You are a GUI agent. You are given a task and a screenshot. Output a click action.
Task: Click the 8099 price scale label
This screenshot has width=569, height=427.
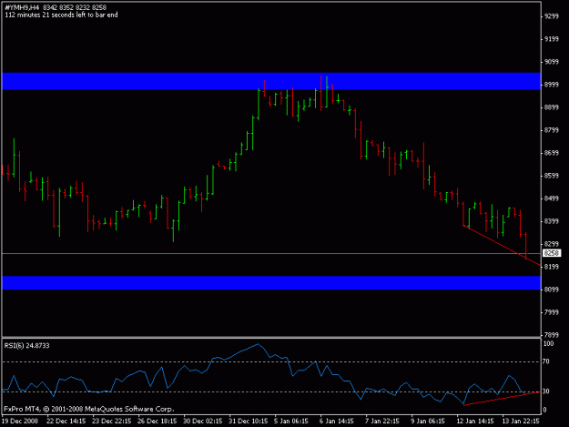(x=552, y=290)
